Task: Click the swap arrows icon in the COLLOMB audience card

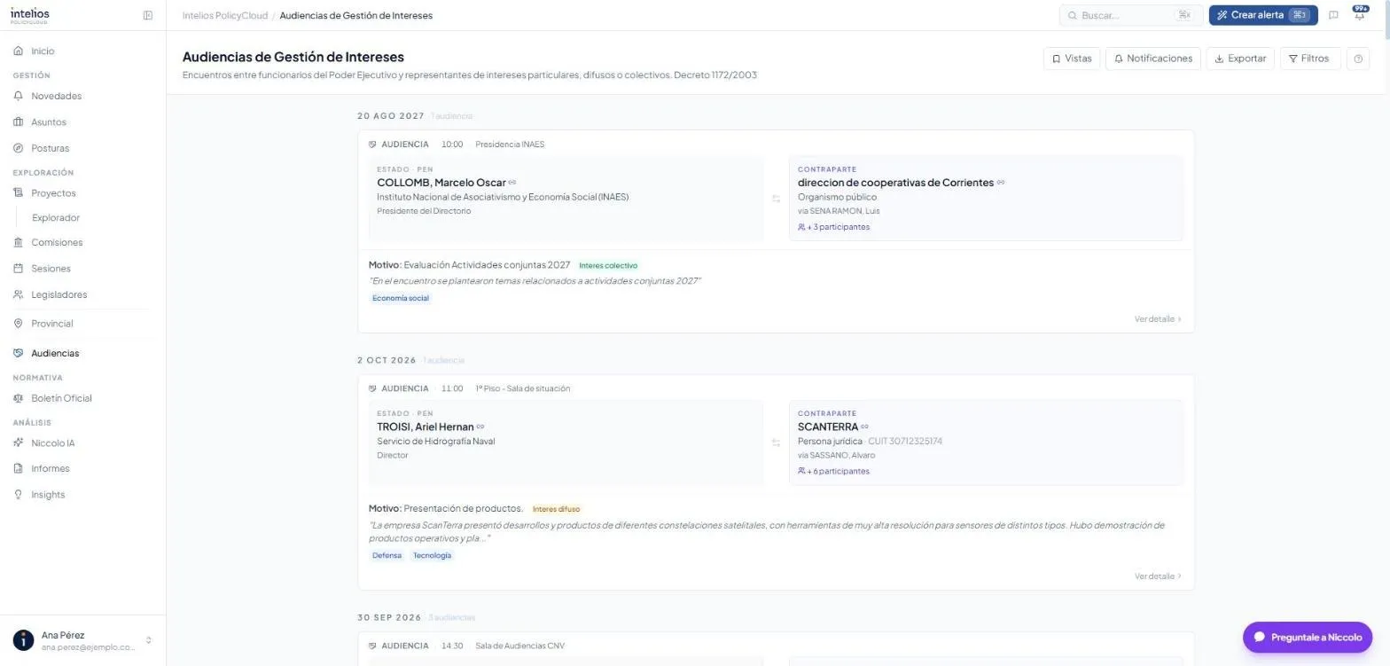Action: point(776,199)
